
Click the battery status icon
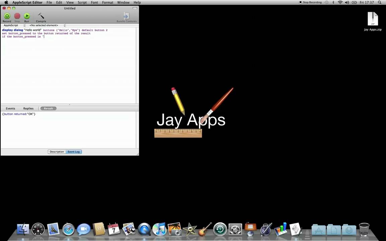point(354,2)
